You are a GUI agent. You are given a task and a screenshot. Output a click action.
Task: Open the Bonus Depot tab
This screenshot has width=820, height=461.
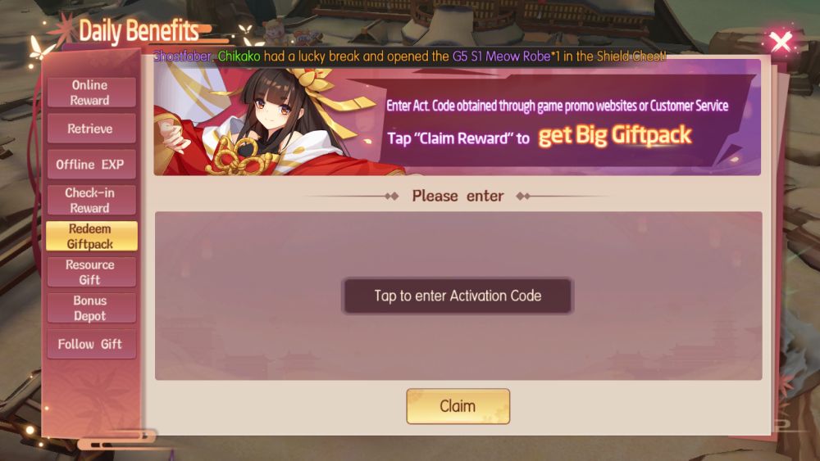[91, 308]
